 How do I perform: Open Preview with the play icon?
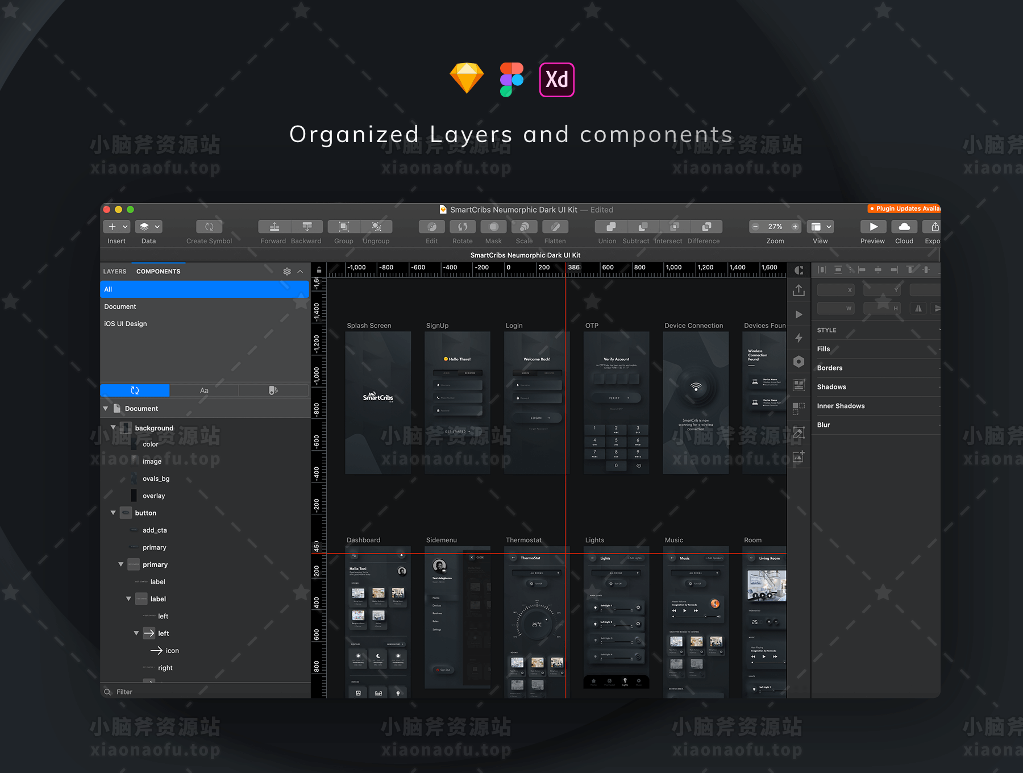pos(874,227)
